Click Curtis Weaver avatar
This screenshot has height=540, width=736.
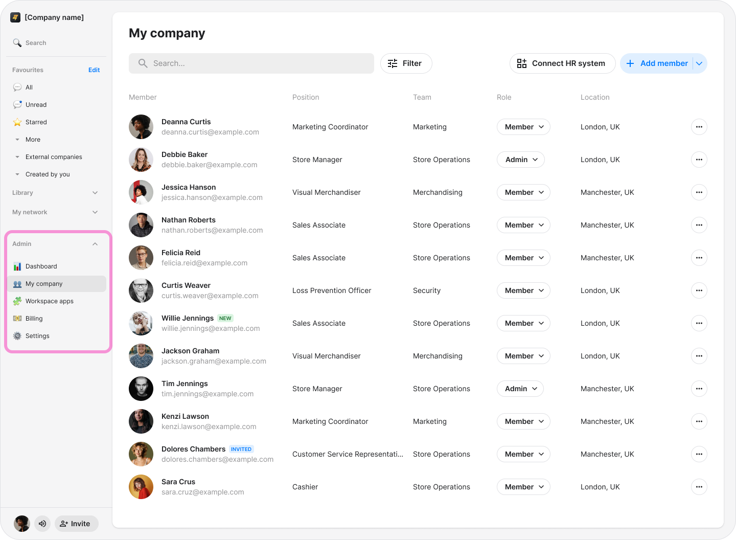tap(141, 290)
